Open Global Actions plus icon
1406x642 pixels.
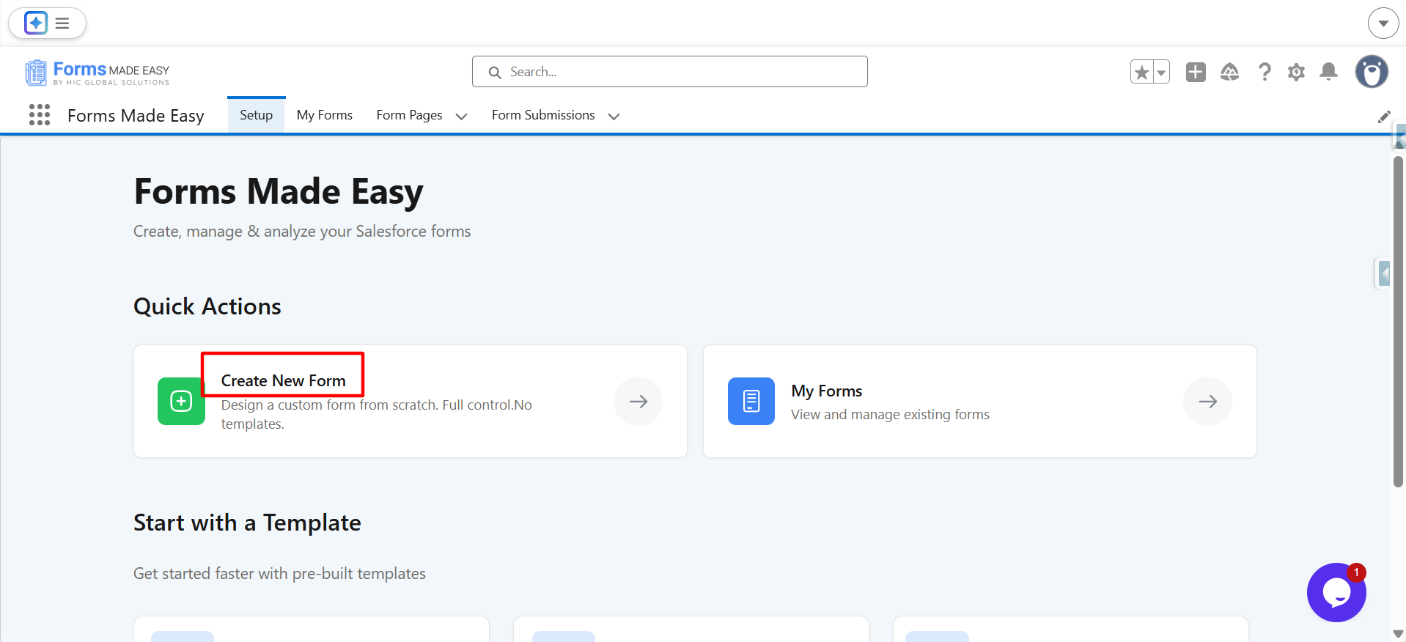click(x=1196, y=72)
